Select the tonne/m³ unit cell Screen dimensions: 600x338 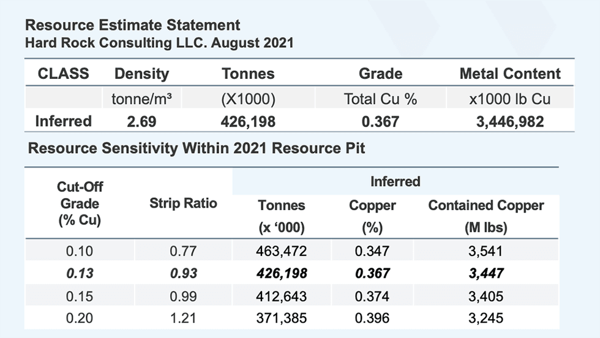[x=141, y=99]
